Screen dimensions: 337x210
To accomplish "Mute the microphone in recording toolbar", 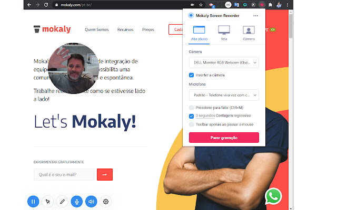I will pyautogui.click(x=77, y=202).
